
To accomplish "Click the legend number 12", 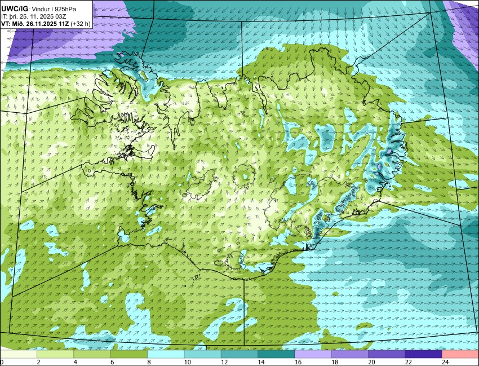I will tap(224, 362).
